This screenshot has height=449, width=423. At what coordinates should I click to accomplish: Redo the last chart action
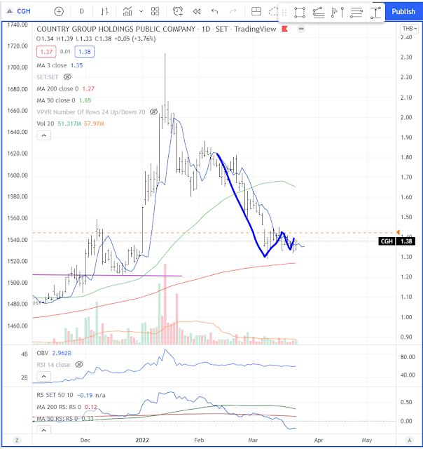point(233,11)
